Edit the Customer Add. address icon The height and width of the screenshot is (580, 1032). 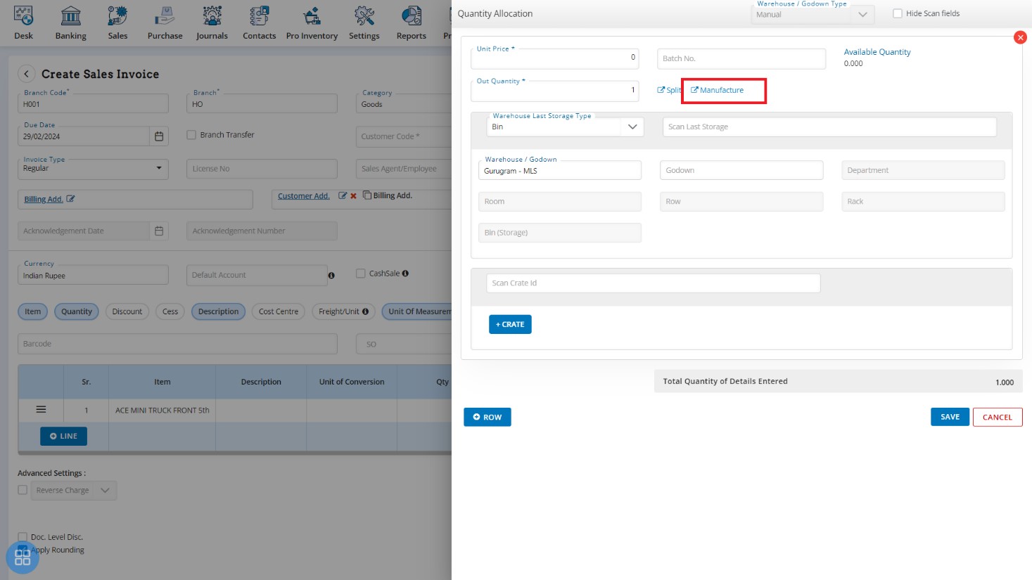pyautogui.click(x=343, y=195)
